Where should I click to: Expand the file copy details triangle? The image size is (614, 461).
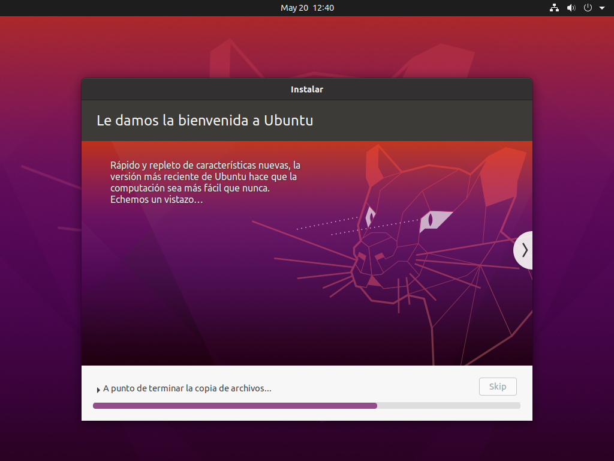pos(98,390)
